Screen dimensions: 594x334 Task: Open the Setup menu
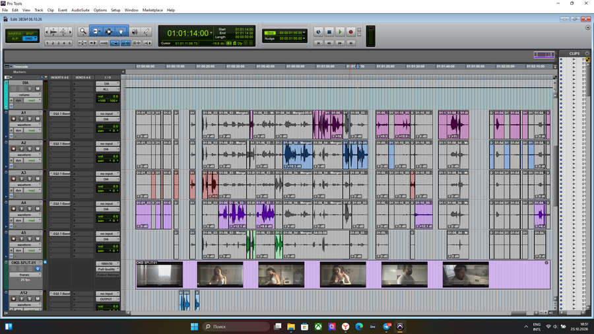pyautogui.click(x=115, y=10)
